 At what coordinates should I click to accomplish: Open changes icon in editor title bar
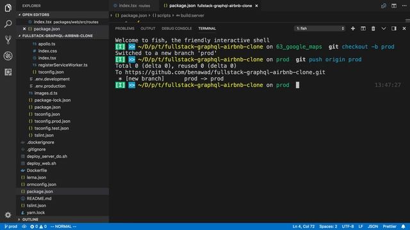(x=383, y=6)
